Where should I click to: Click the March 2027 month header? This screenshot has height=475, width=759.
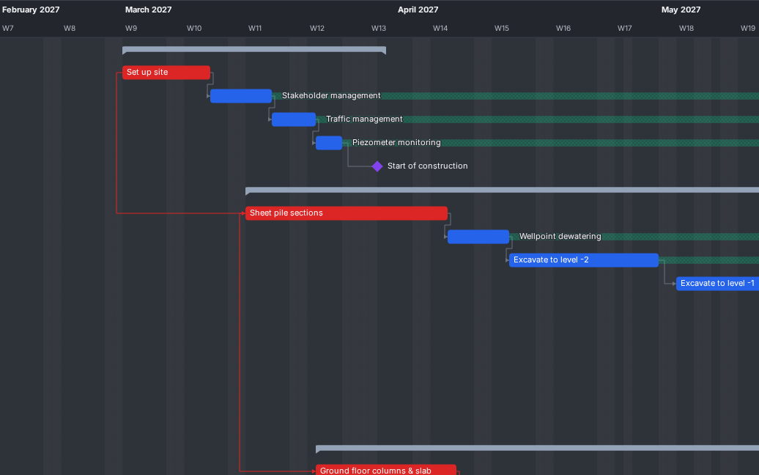pos(148,10)
